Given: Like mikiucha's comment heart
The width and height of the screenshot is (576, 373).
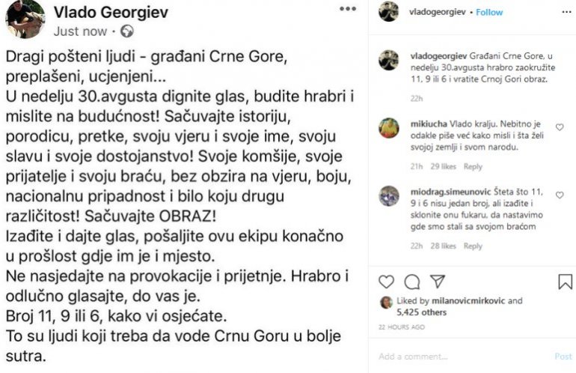Looking at the screenshot, I should [x=560, y=127].
